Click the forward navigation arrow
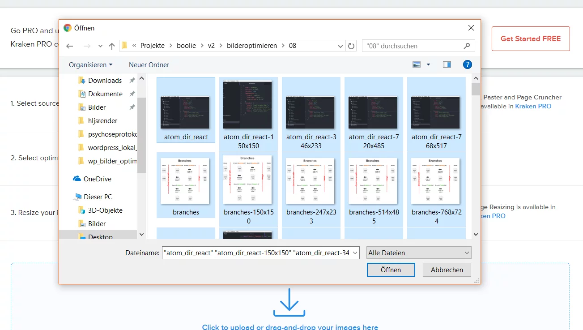Viewport: 583px width, 330px height. (87, 46)
